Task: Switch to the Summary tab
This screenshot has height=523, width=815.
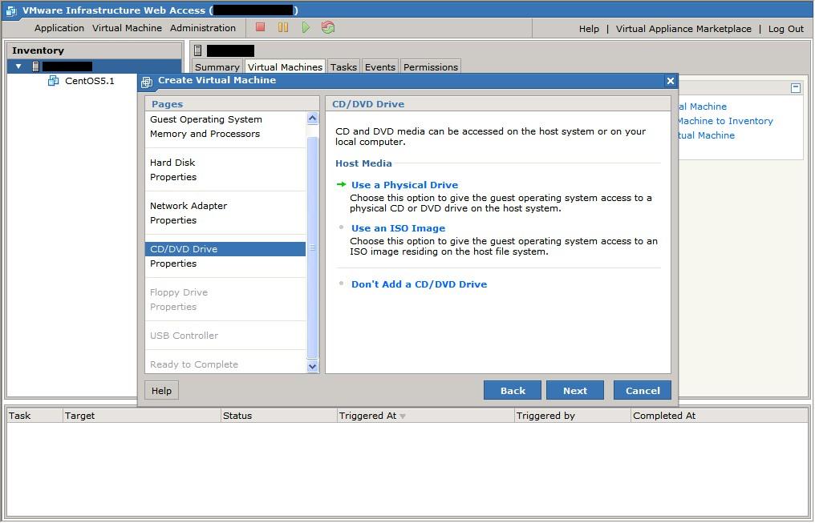Action: pyautogui.click(x=217, y=67)
